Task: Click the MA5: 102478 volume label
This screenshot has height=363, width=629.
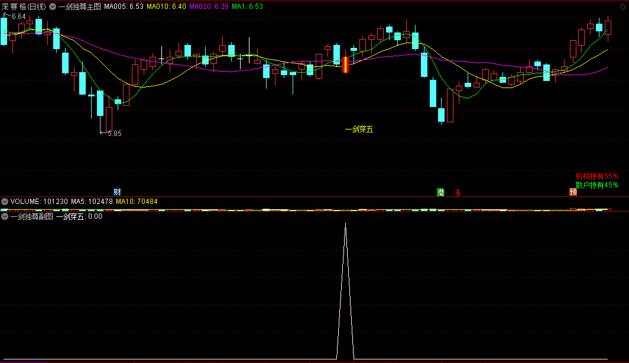Action: [x=92, y=202]
